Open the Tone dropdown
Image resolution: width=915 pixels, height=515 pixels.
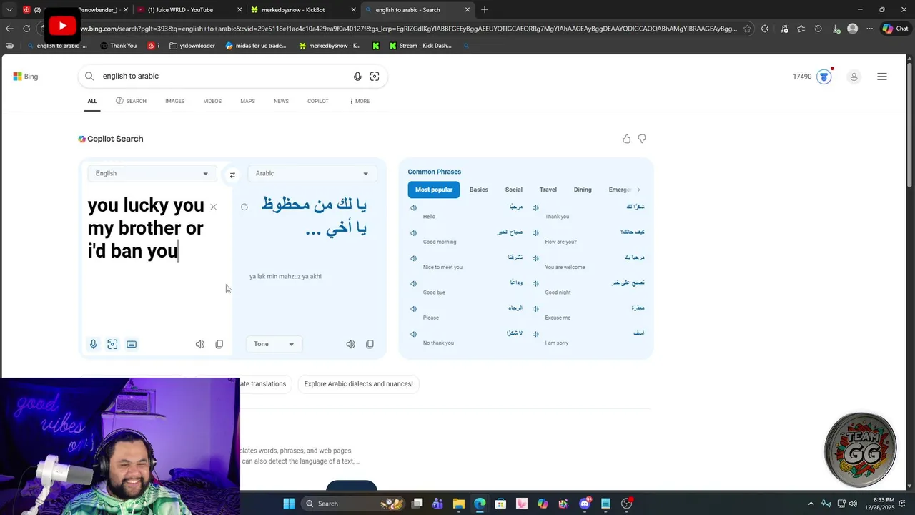pyautogui.click(x=274, y=344)
